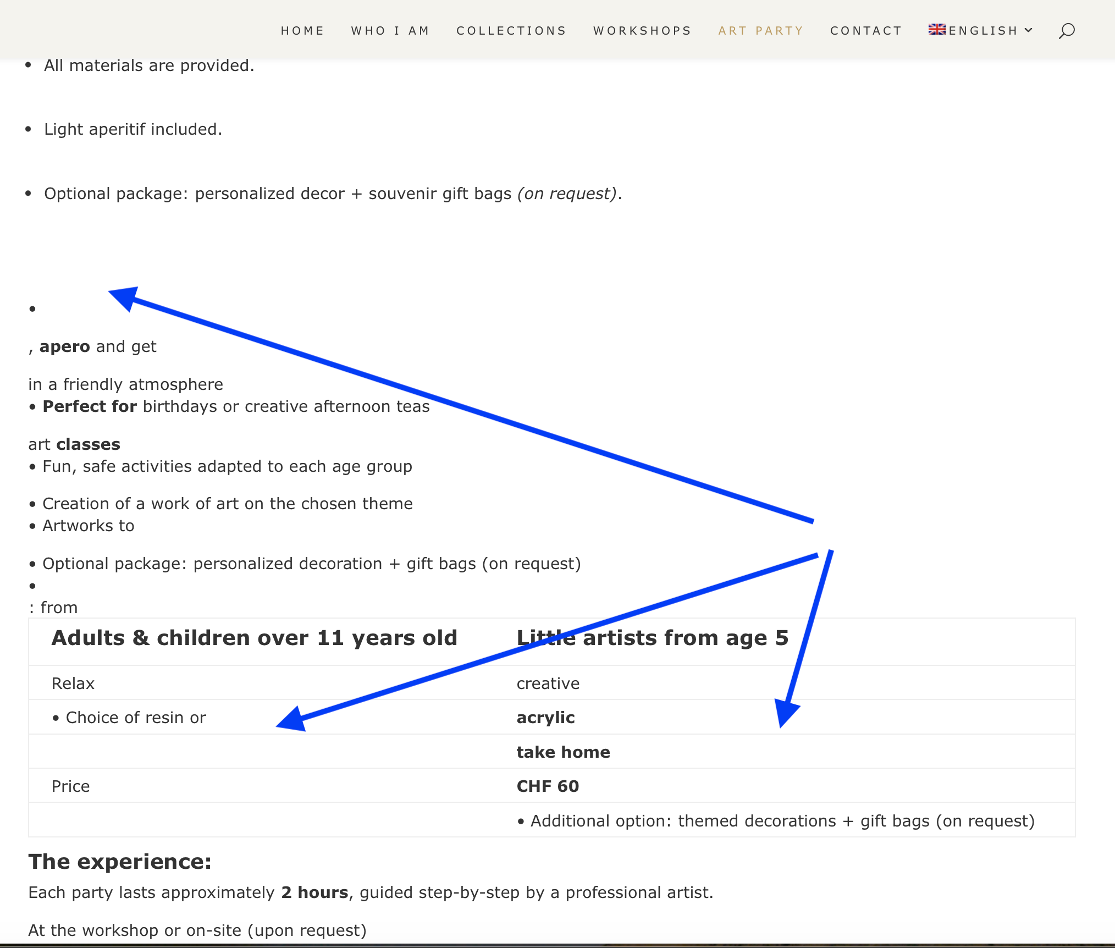Click the UK flag icon
The height and width of the screenshot is (948, 1115).
pos(936,30)
